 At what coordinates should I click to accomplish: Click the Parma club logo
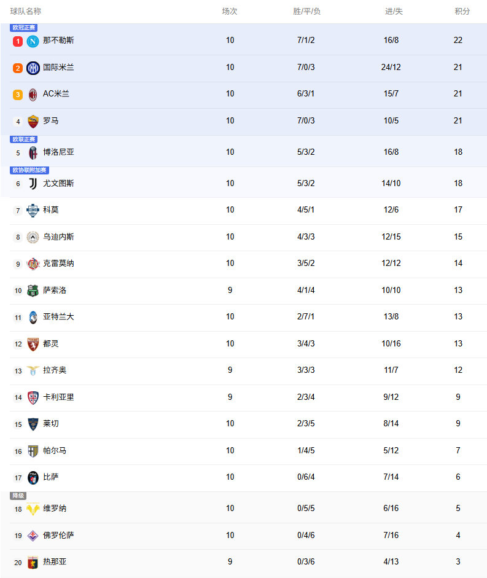(33, 451)
